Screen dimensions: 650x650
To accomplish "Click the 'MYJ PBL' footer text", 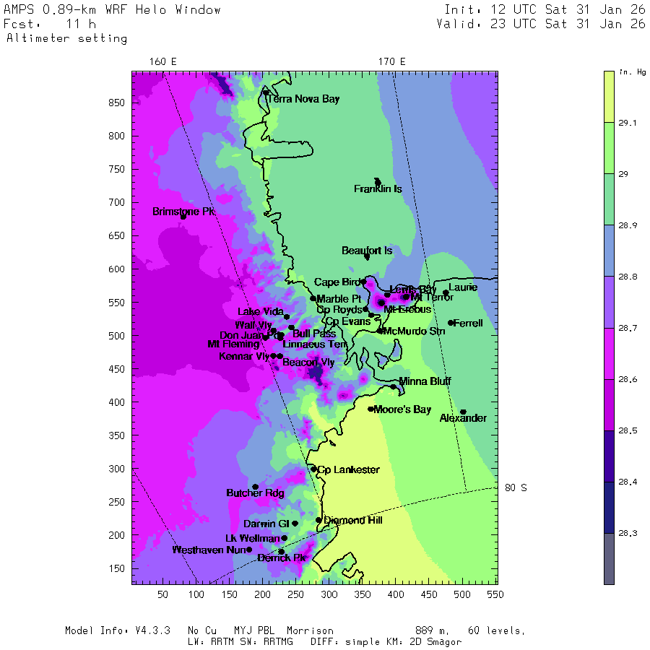I will [254, 630].
